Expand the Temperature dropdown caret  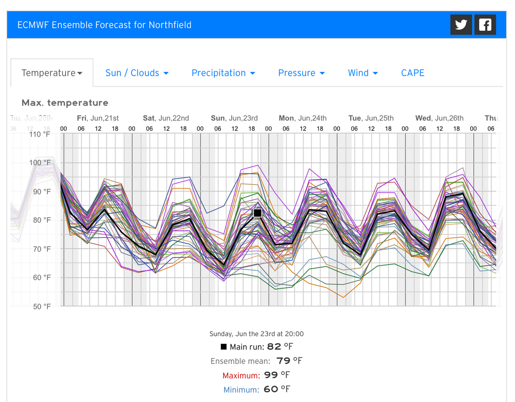80,73
